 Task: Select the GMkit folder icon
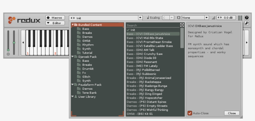click(79, 41)
